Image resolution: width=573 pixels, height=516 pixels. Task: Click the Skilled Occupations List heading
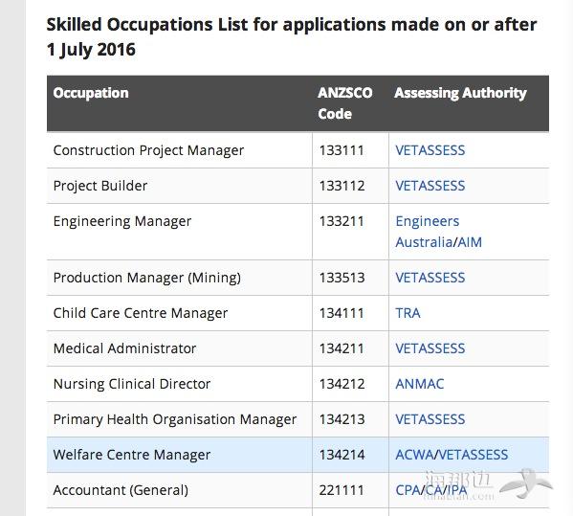tap(291, 37)
